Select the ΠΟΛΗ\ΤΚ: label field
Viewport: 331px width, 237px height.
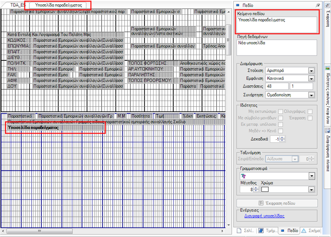coord(18,63)
